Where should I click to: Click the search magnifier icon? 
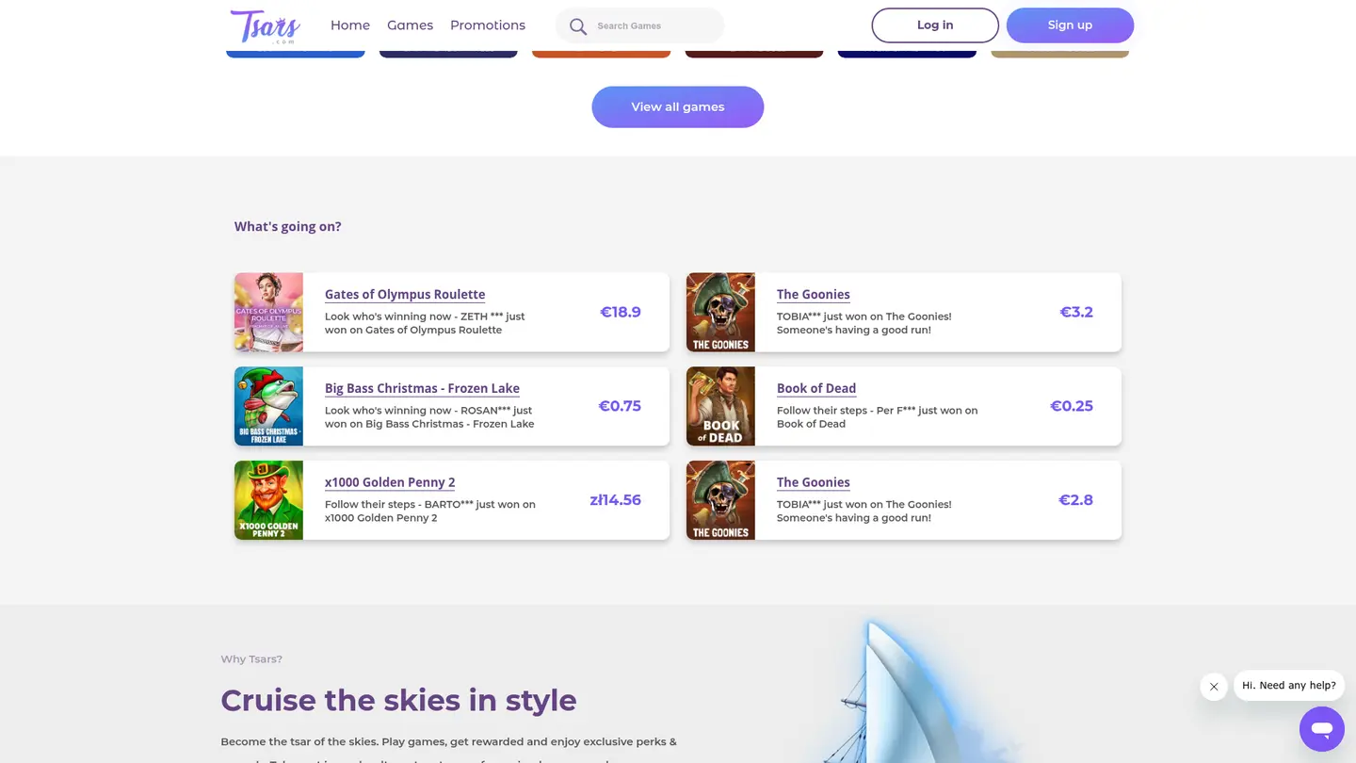click(578, 26)
